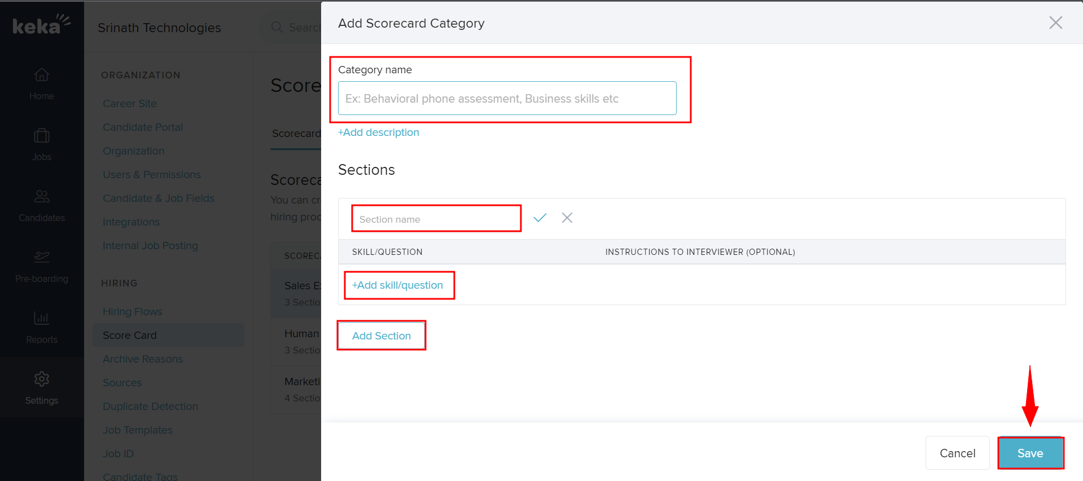This screenshot has height=481, width=1083.
Task: Open Users & Permissions settings page
Action: click(x=152, y=175)
